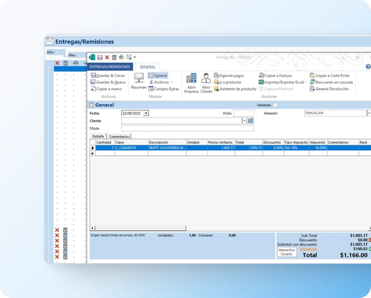Switch to the Comentarios tab
Viewport: 371px width, 298px height.
[119, 137]
